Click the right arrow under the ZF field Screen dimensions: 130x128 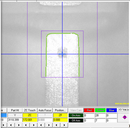pyautogui.click(x=64, y=125)
